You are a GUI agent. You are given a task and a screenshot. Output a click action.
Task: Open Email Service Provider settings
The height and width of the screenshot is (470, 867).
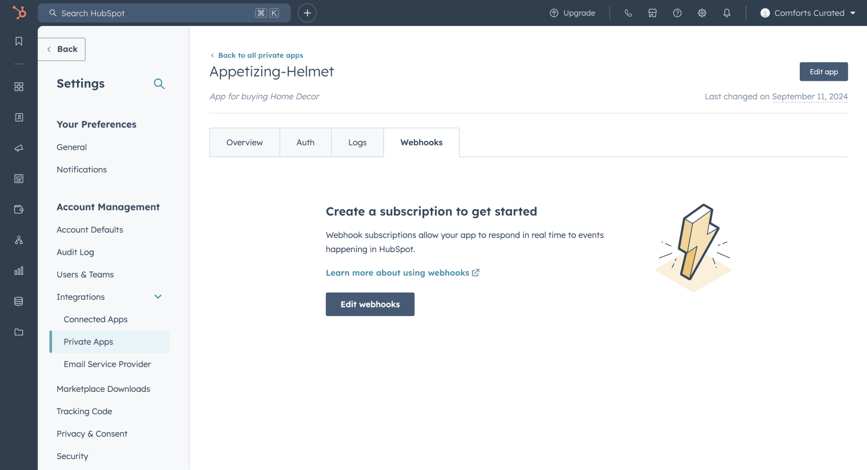107,364
